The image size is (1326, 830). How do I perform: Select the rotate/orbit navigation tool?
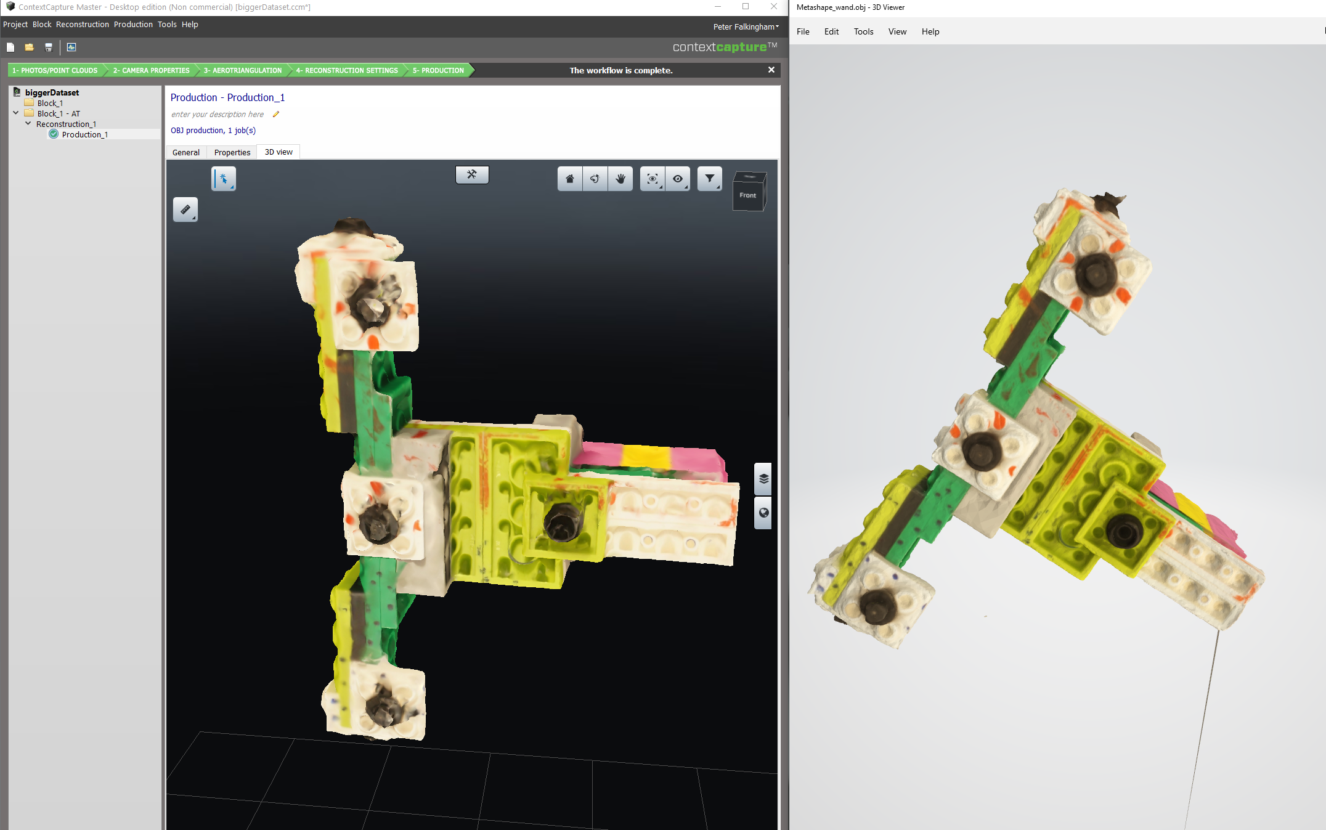point(595,179)
